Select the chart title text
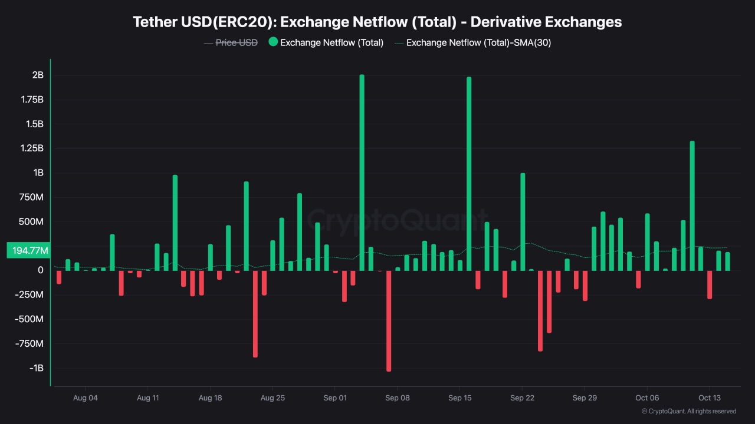 pos(377,22)
